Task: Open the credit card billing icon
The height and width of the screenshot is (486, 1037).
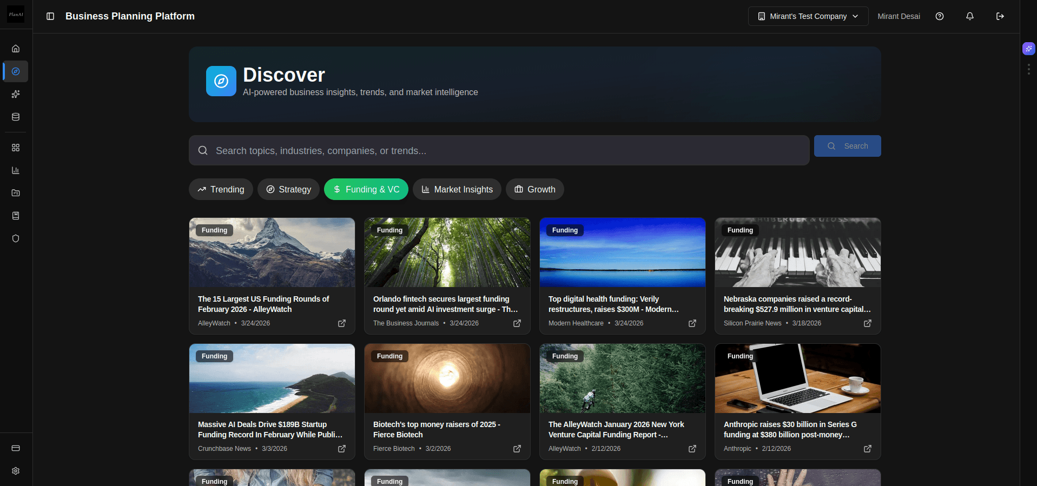Action: [16, 448]
